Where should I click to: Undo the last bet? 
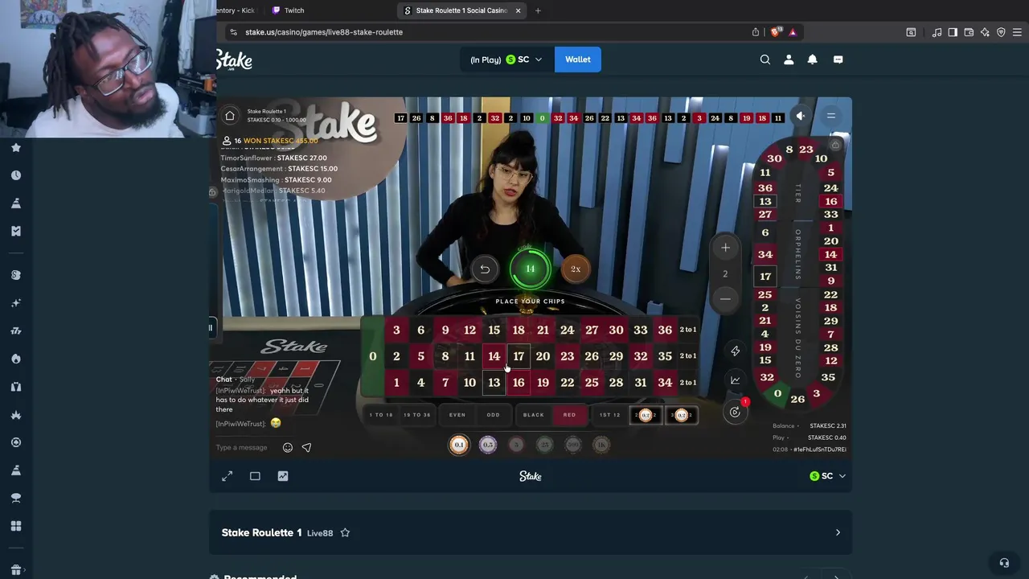[x=485, y=269]
